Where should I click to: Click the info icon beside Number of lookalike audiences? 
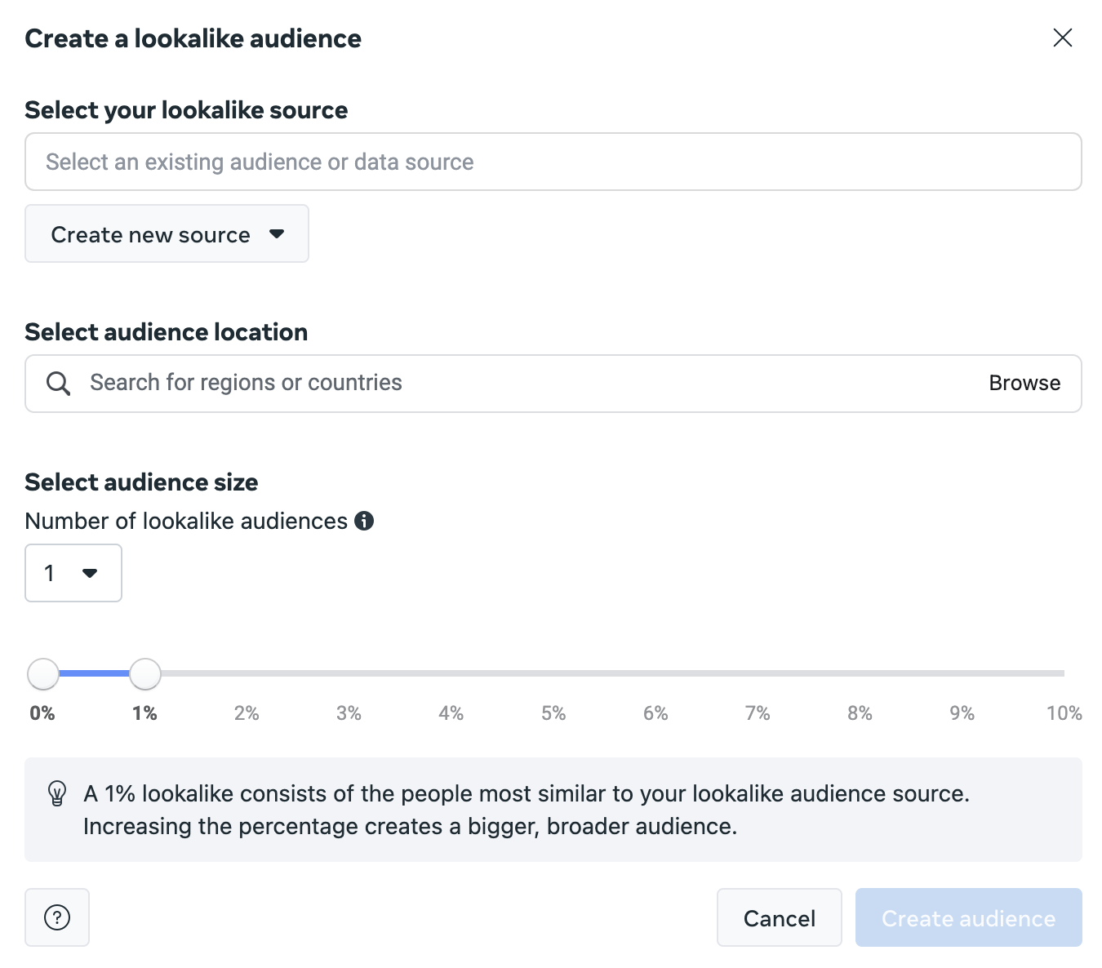pos(366,521)
